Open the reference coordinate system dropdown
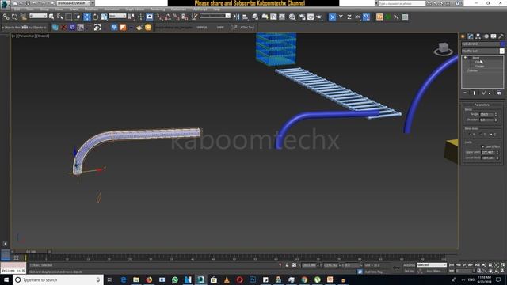Image resolution: width=507 pixels, height=285 pixels. point(117,16)
